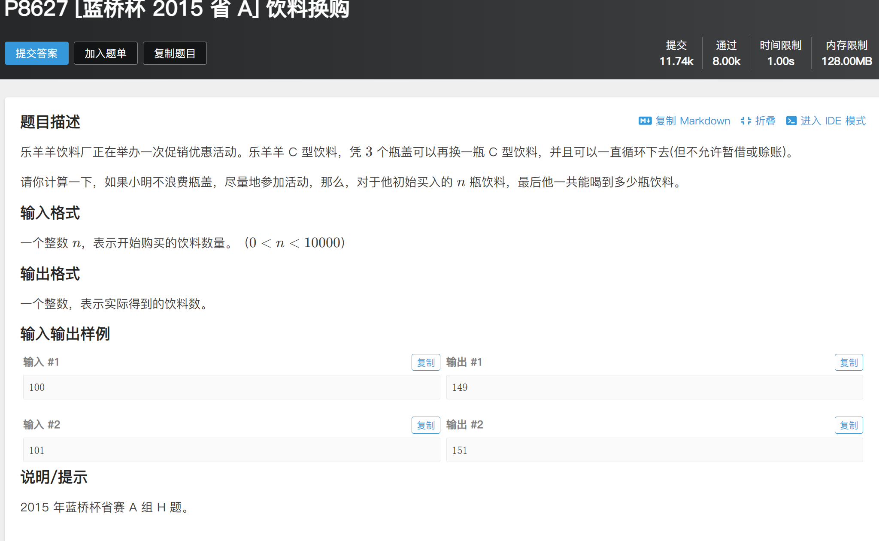Copy sample output #2 with its 复制 button

(849, 425)
